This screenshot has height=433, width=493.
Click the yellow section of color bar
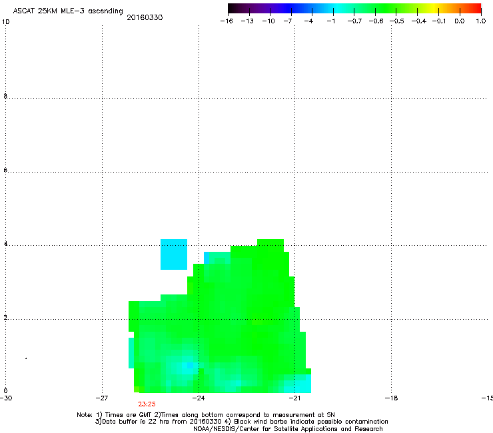(x=434, y=9)
